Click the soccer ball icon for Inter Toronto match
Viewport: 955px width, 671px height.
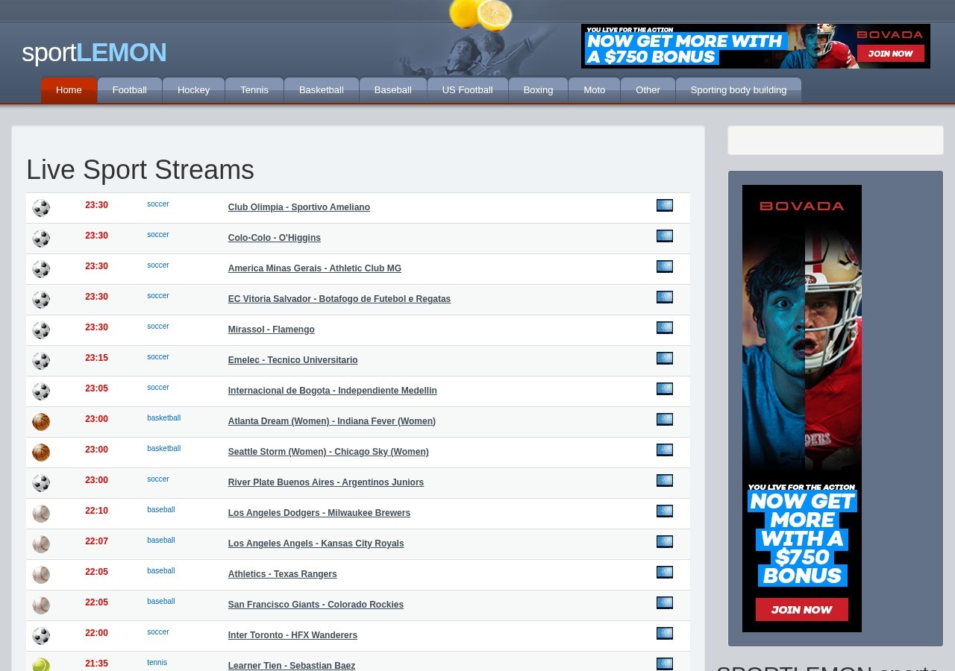41,636
